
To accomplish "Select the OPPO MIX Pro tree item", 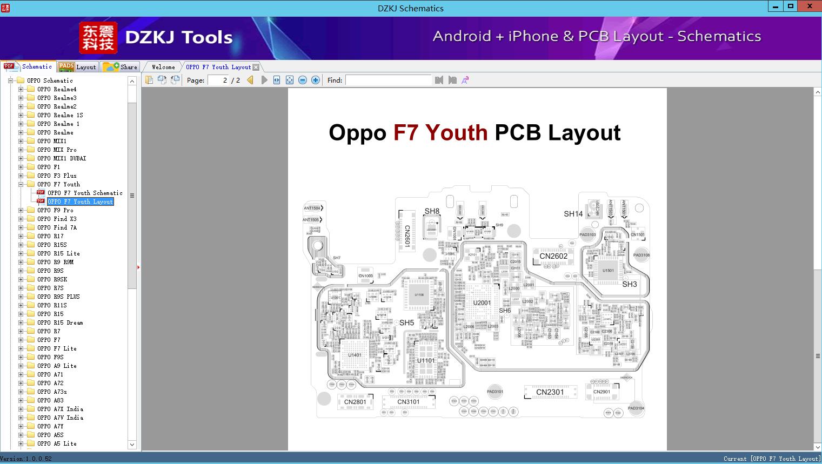I will [57, 150].
